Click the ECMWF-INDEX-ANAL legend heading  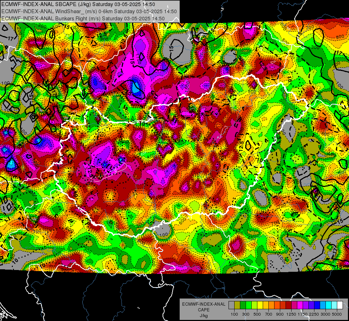point(204,304)
